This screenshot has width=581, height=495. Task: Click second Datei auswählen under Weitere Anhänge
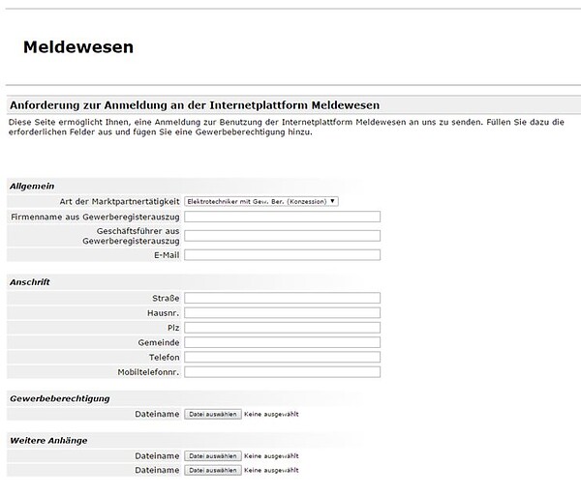(213, 470)
